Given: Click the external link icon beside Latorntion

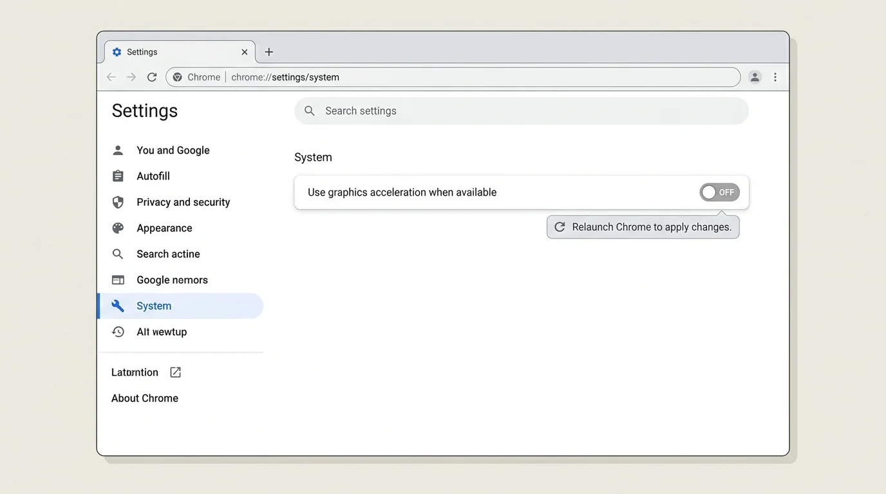Looking at the screenshot, I should click(175, 372).
